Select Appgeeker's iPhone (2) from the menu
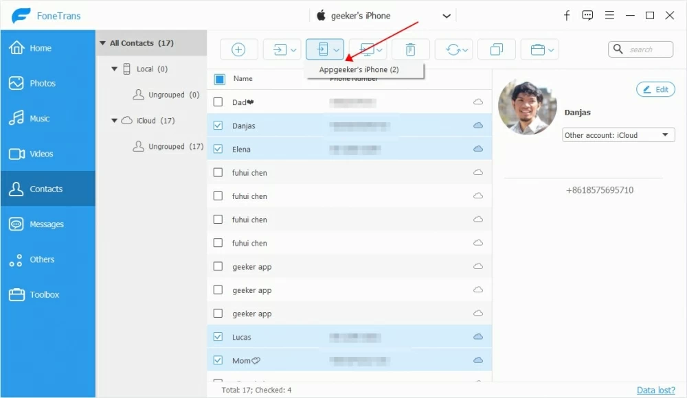This screenshot has width=687, height=398. (359, 70)
